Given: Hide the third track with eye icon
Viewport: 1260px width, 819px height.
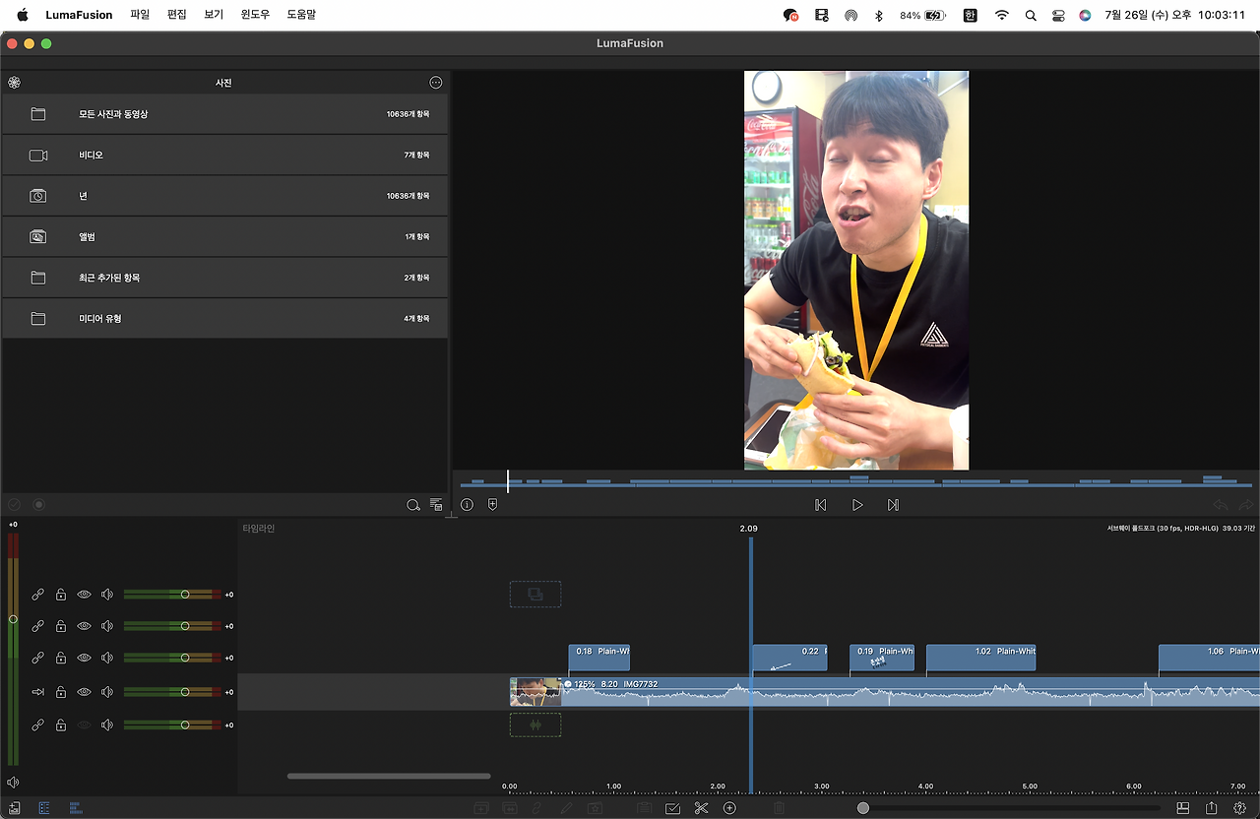Looking at the screenshot, I should [84, 658].
